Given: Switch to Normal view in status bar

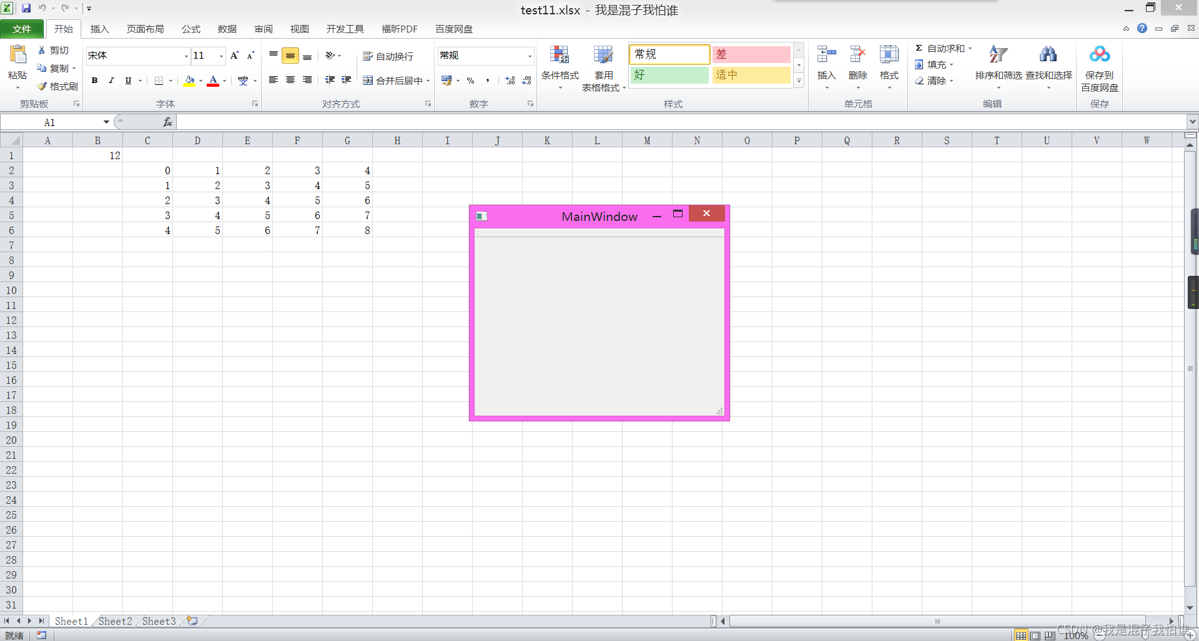Looking at the screenshot, I should [x=1021, y=635].
